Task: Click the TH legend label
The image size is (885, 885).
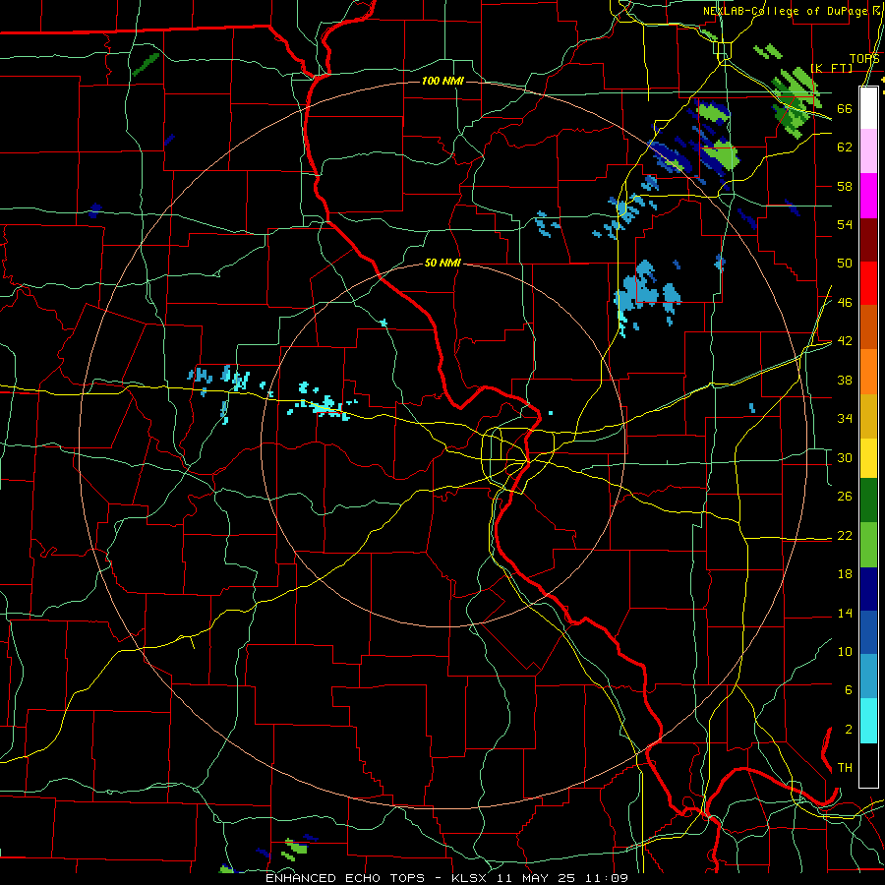Action: 845,768
